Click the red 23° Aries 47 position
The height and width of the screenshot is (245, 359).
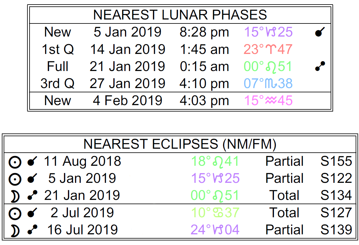(x=268, y=49)
